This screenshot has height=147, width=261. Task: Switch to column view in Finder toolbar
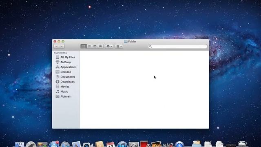95,46
